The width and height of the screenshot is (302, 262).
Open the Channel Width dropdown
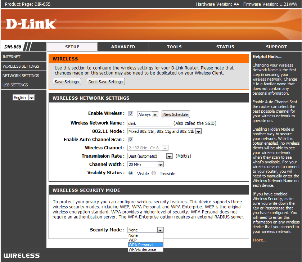click(146, 164)
